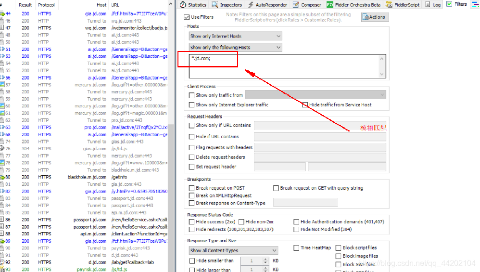The image size is (480, 272).
Task: Click the Break response Content-Type field
Action: pos(305,203)
